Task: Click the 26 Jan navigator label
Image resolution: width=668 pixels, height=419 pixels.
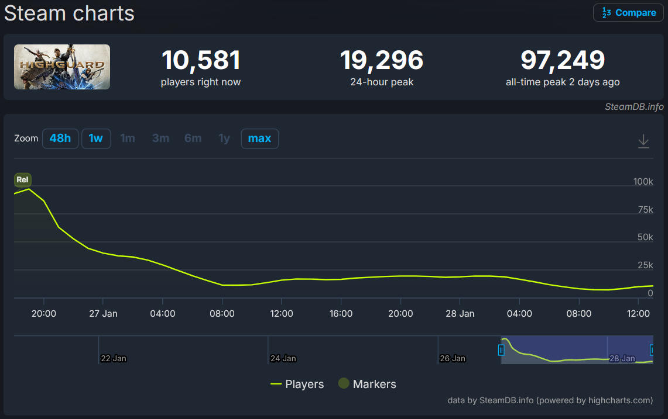Action: click(x=453, y=359)
